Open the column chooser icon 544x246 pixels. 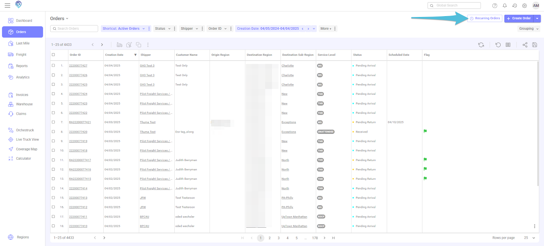tap(508, 45)
